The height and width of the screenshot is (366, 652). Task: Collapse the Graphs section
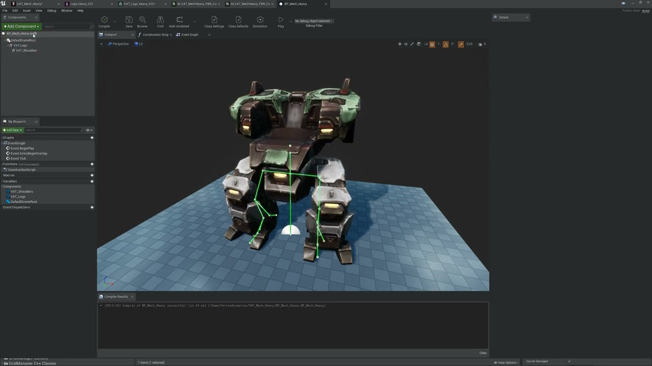coord(2,138)
